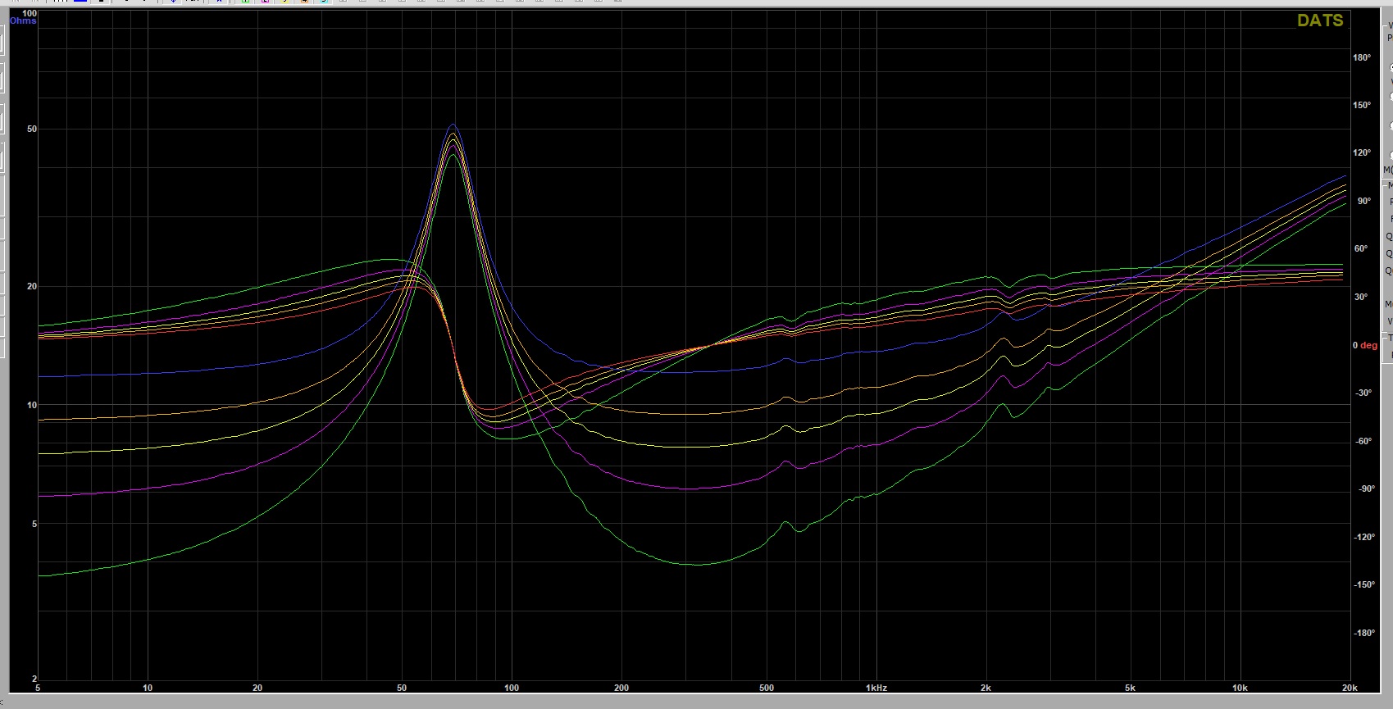Click the 150° phase axis label
The image size is (1393, 709).
1362,106
